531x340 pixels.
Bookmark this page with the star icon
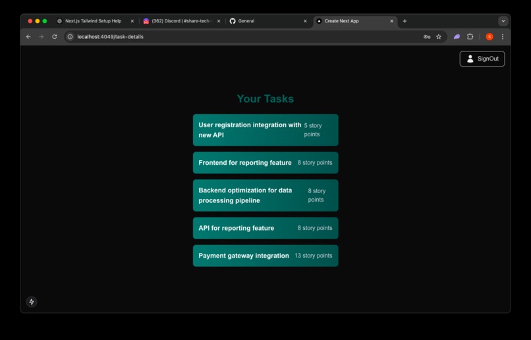[439, 37]
